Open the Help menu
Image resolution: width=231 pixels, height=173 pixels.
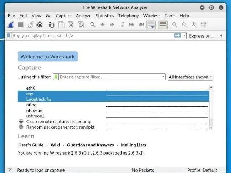184,16
